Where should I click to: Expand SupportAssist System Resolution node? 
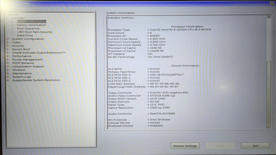click(x=8, y=80)
